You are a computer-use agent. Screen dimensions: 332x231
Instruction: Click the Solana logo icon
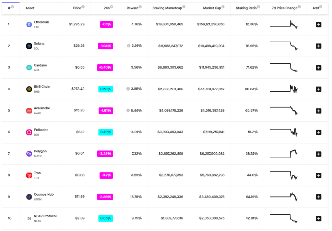(x=29, y=46)
